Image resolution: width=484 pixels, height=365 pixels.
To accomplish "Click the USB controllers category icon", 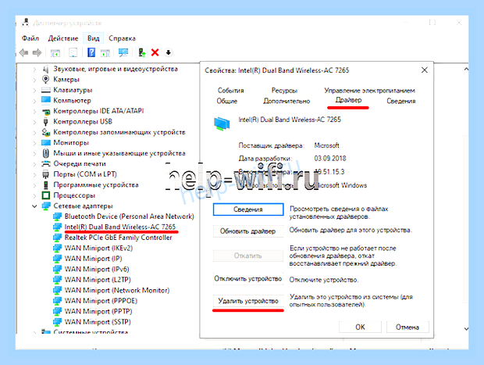I will tap(46, 121).
